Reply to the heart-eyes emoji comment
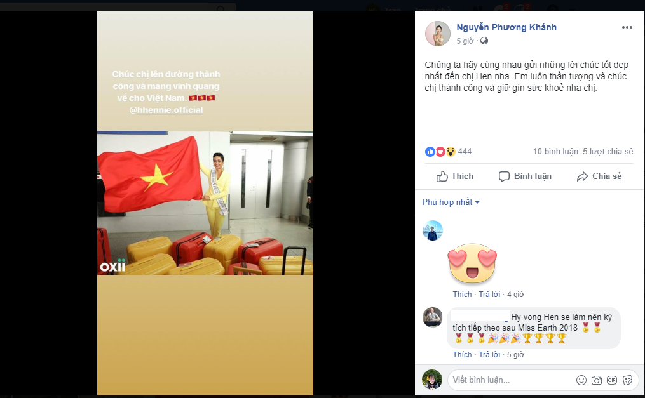Image resolution: width=645 pixels, height=398 pixels. pos(489,295)
